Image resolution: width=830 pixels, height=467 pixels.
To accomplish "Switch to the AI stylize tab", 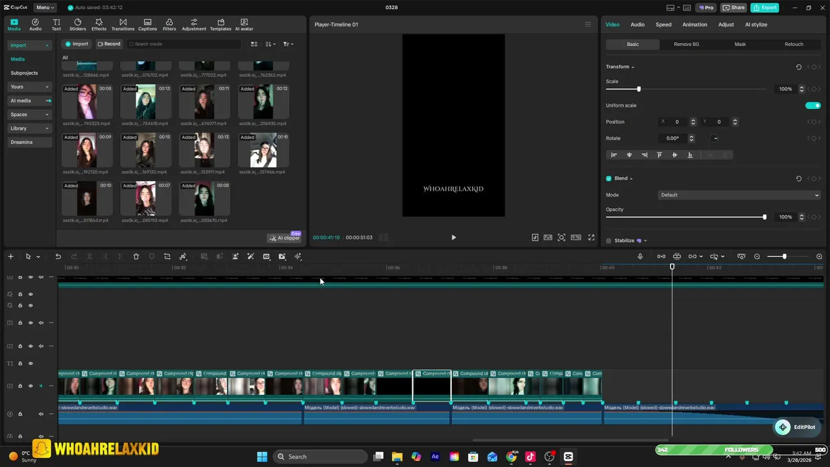I will point(756,25).
